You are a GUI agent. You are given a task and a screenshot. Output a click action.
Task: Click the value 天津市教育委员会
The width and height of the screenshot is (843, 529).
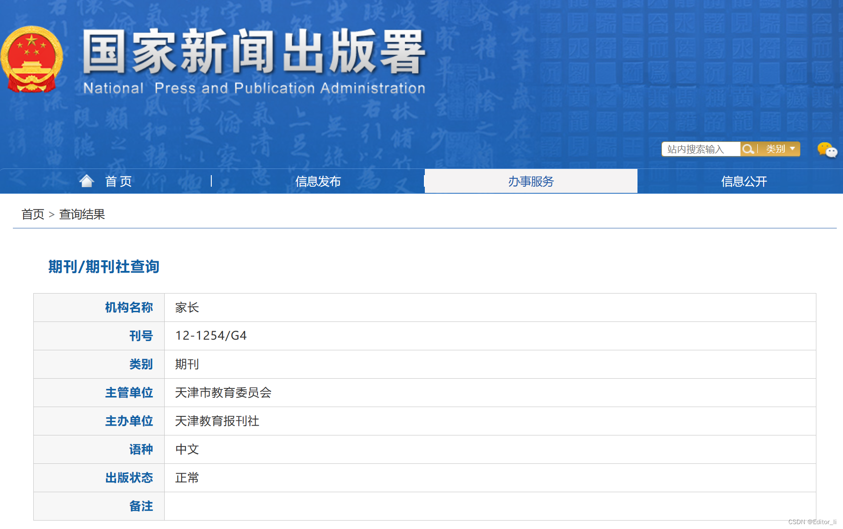223,392
